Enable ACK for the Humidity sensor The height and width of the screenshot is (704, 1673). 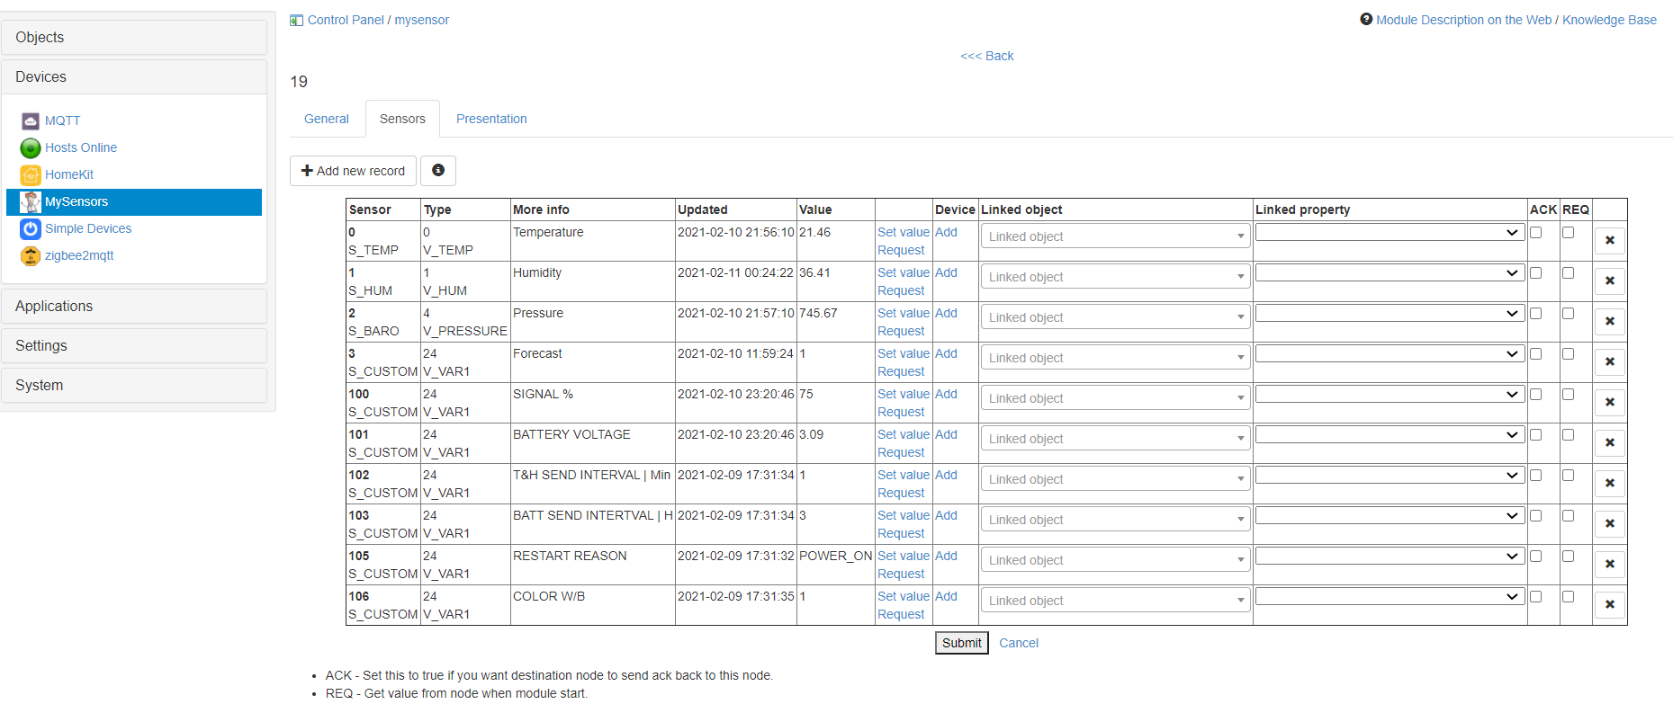[1536, 273]
